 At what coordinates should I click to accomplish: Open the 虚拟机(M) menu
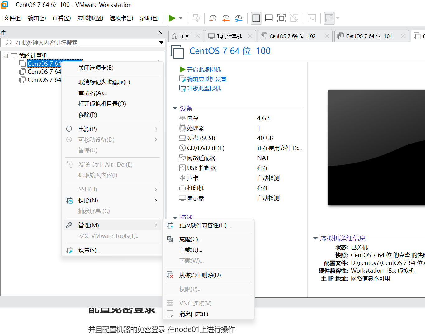[90, 18]
